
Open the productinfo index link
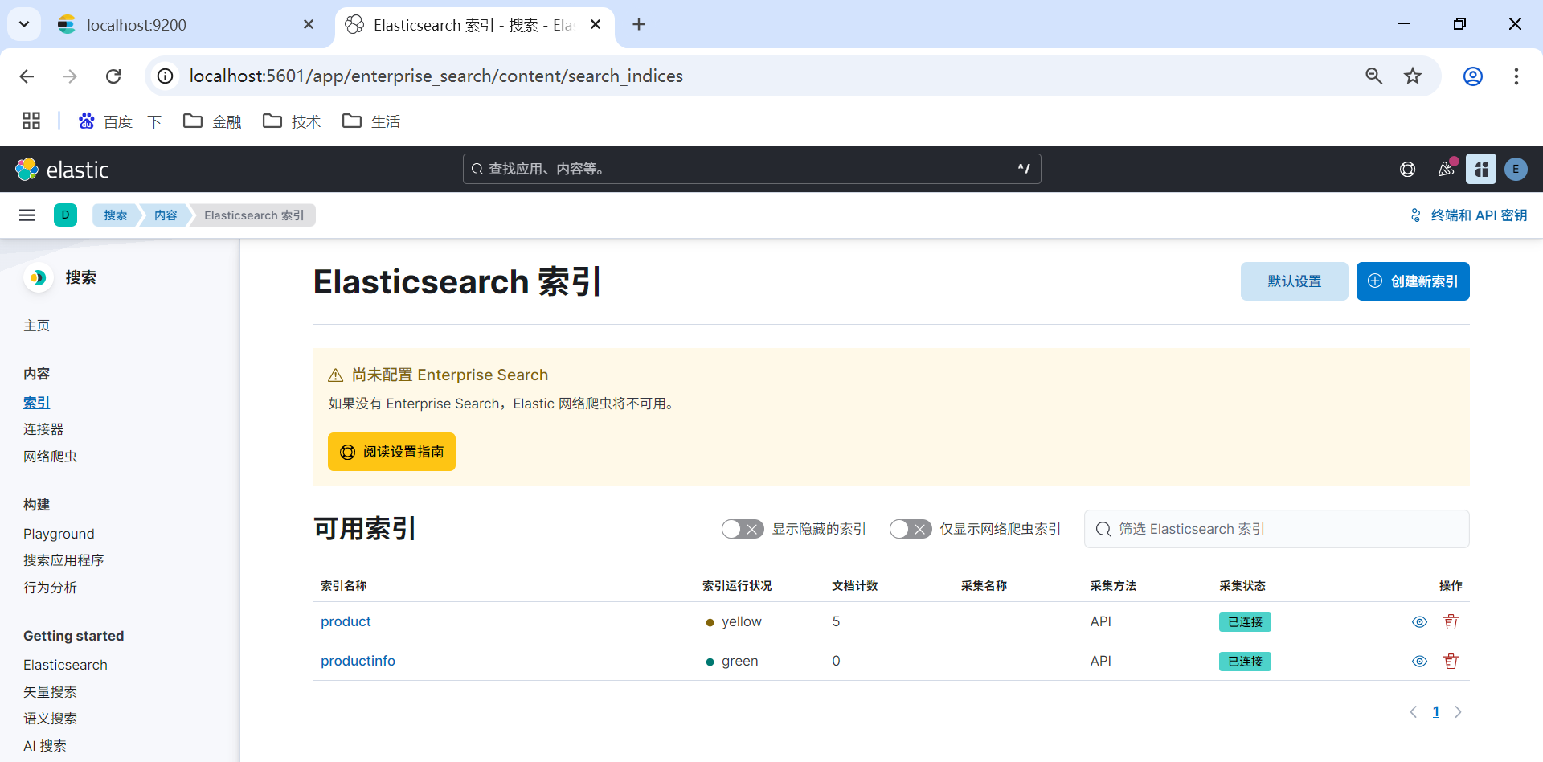click(x=358, y=661)
